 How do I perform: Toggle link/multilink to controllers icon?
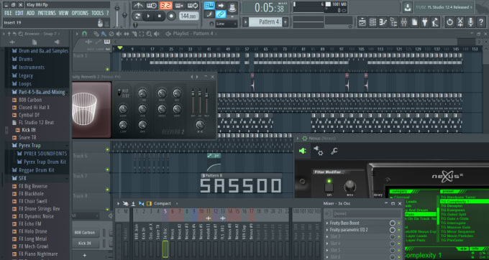coord(221,14)
